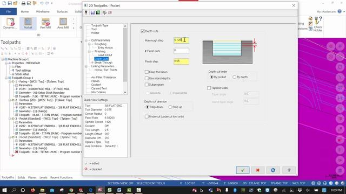Viewport: 346px width, 194px height.
Task: Switch to the Levels bottom panel tab
Action: [43, 177]
